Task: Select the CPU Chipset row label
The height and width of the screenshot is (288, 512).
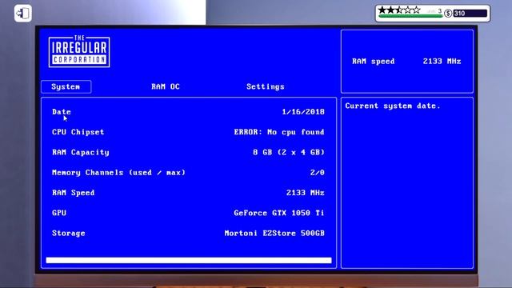Action: (x=78, y=132)
